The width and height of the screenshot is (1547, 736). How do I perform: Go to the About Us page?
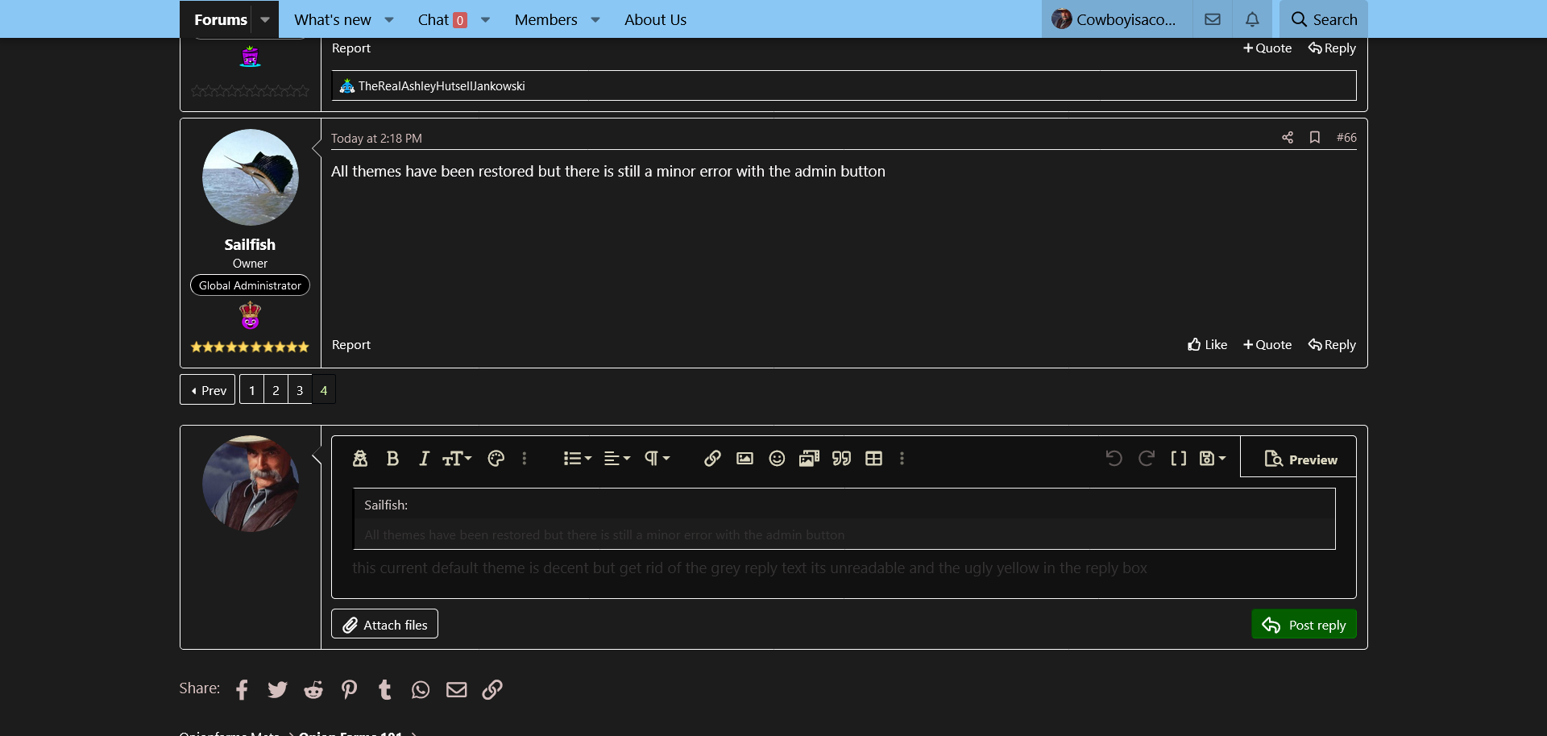(655, 20)
